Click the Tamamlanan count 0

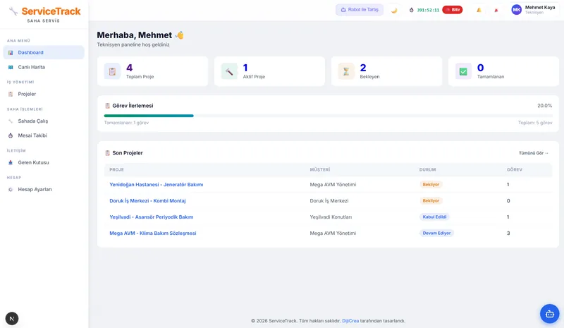(x=481, y=68)
